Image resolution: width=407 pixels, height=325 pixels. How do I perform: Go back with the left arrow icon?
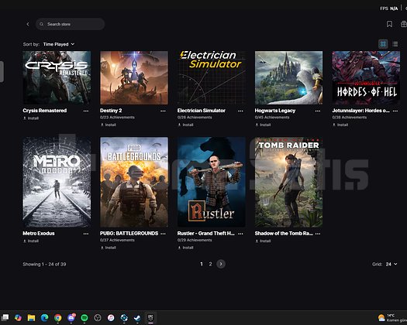28,24
